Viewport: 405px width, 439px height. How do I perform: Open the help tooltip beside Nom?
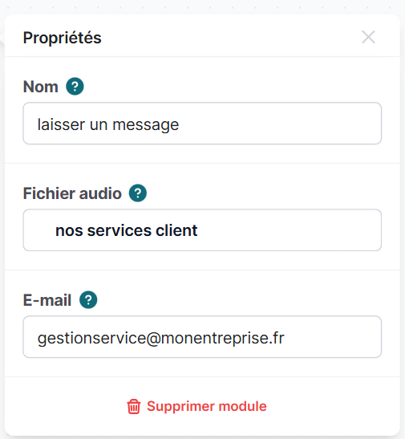coord(75,86)
